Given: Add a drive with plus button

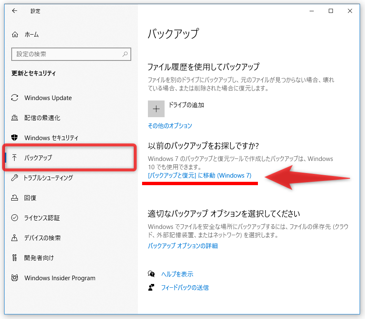Looking at the screenshot, I should [x=156, y=109].
